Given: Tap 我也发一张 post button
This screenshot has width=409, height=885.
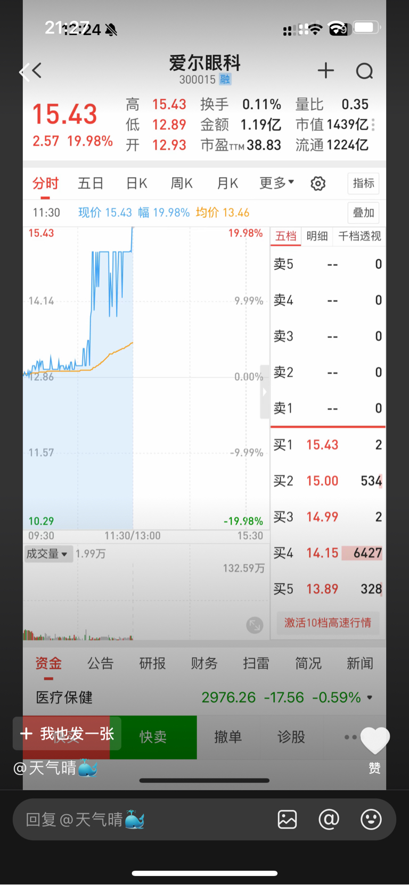Looking at the screenshot, I should (x=67, y=734).
